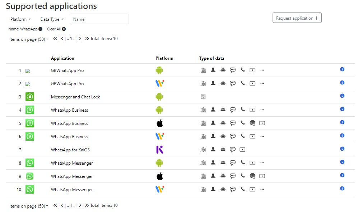Select the phone call data icon for GBWhatsApp Pro
The height and width of the screenshot is (214, 362).
pyautogui.click(x=242, y=70)
